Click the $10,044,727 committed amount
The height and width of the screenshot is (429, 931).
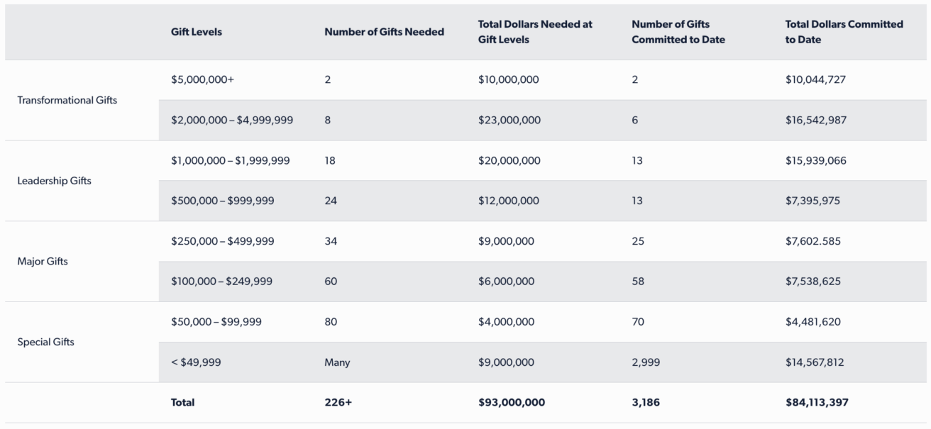[x=815, y=80]
